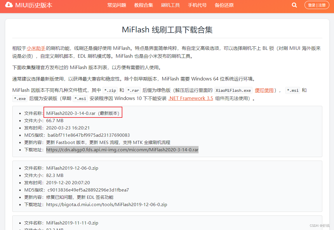Click the *.zip code label
Image resolution: width=334 pixels, height=230 pixels.
110,90
